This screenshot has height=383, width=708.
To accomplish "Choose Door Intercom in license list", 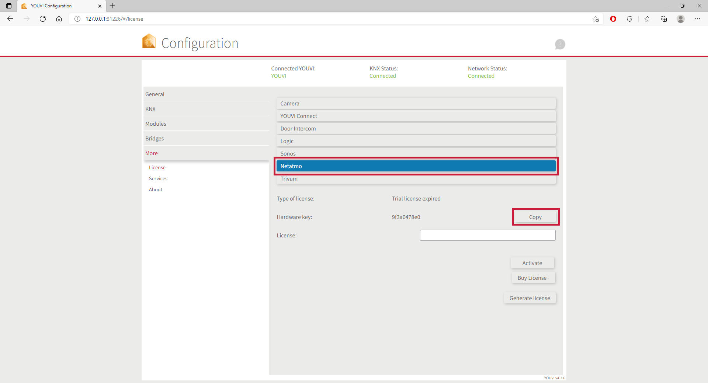I will pyautogui.click(x=416, y=129).
